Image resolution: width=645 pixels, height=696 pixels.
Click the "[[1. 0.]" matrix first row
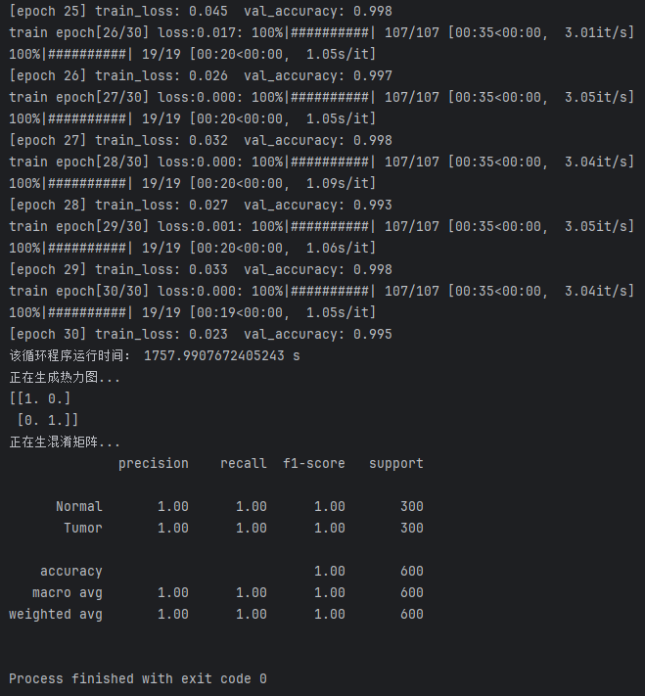(x=40, y=398)
